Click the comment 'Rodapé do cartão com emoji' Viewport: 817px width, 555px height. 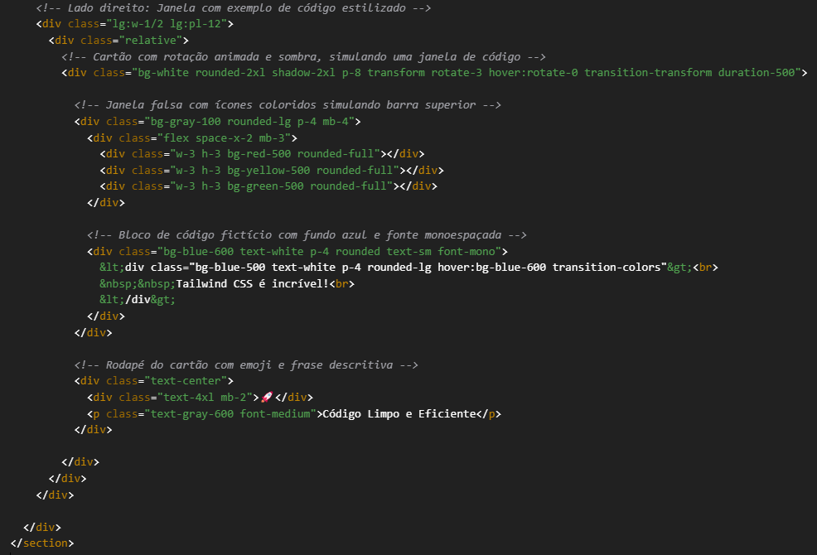[x=246, y=364]
